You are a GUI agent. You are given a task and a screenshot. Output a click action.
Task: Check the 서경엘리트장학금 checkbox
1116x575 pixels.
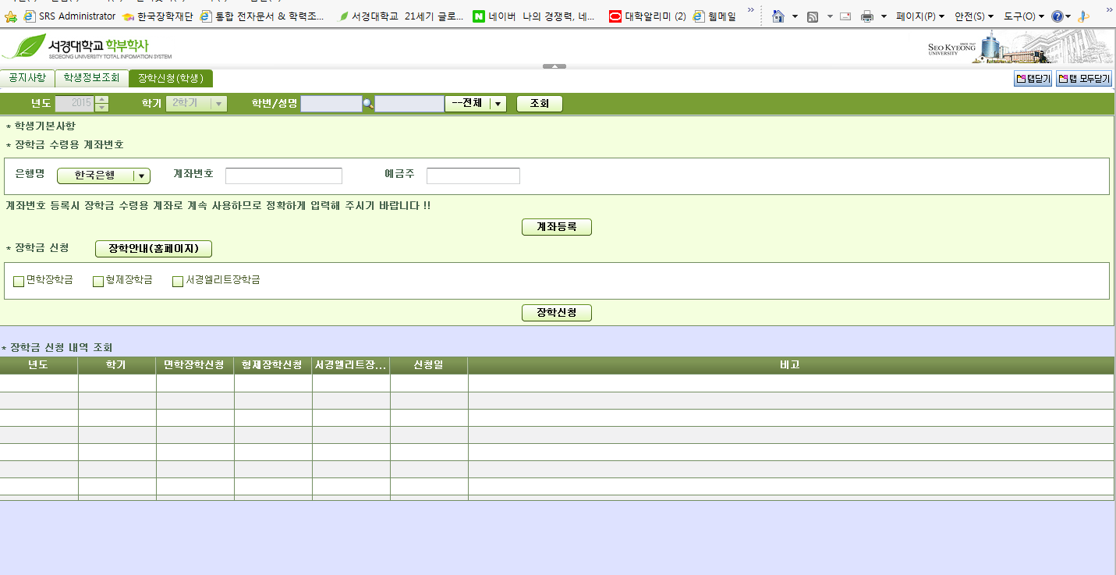pos(177,281)
